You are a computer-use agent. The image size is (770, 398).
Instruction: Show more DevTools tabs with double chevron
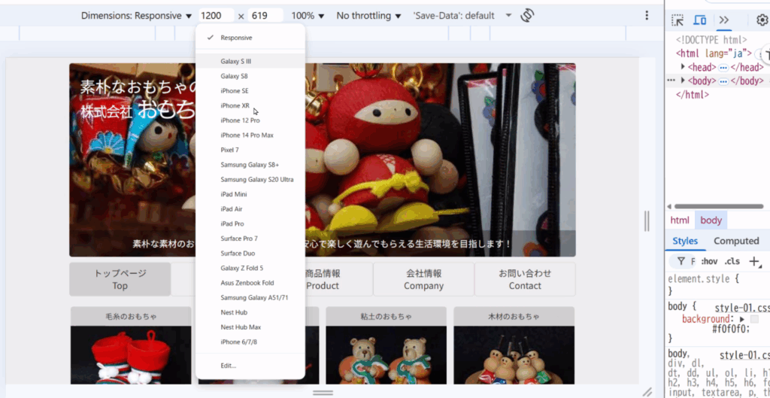[724, 20]
